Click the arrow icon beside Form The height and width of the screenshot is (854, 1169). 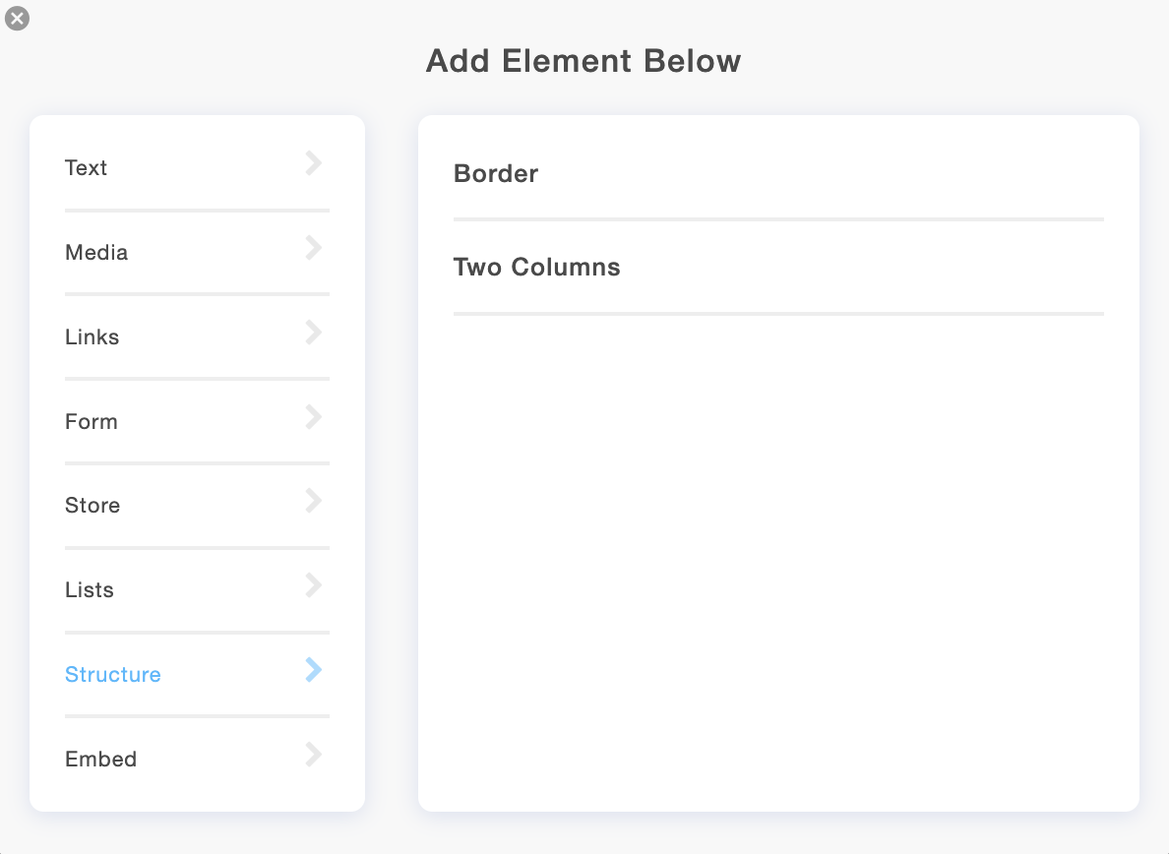313,417
